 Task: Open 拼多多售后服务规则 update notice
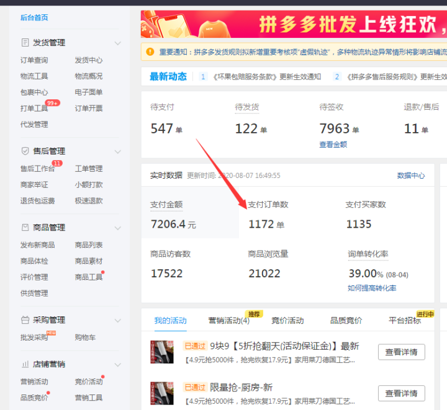(397, 77)
